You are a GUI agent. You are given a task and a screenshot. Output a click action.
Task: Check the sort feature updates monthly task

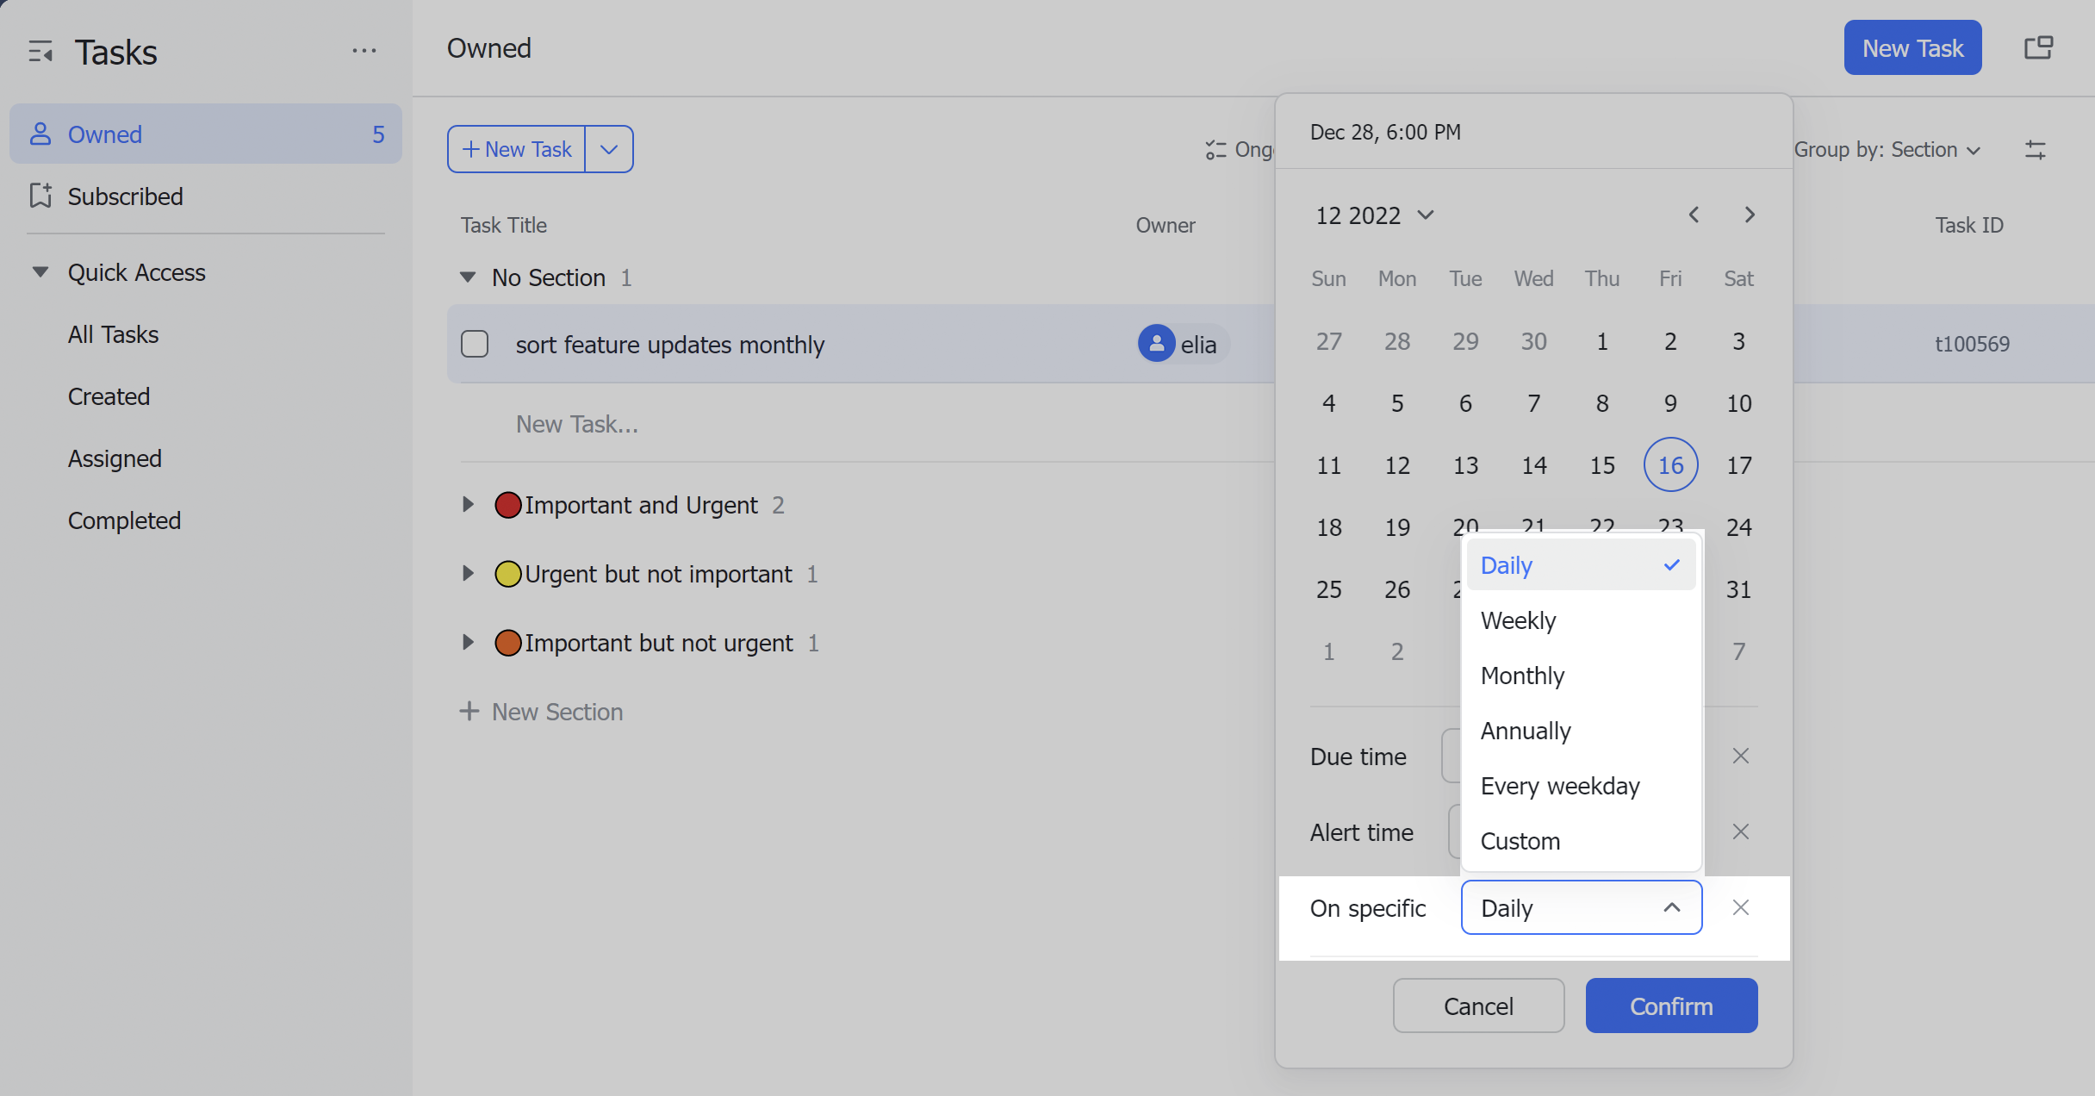[x=475, y=343]
